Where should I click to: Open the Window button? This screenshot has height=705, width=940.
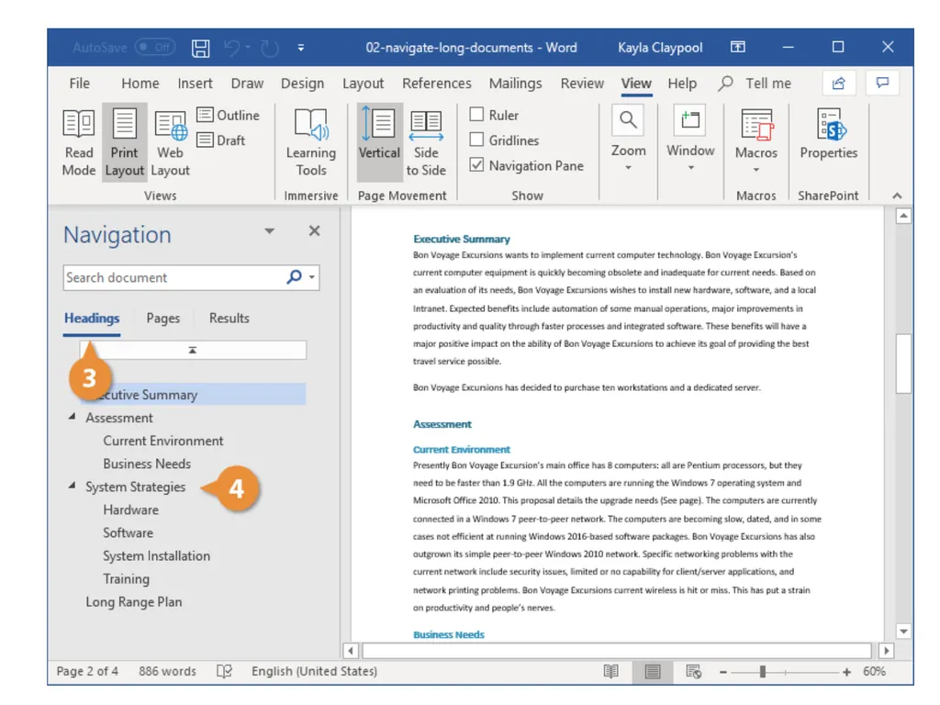tap(690, 120)
